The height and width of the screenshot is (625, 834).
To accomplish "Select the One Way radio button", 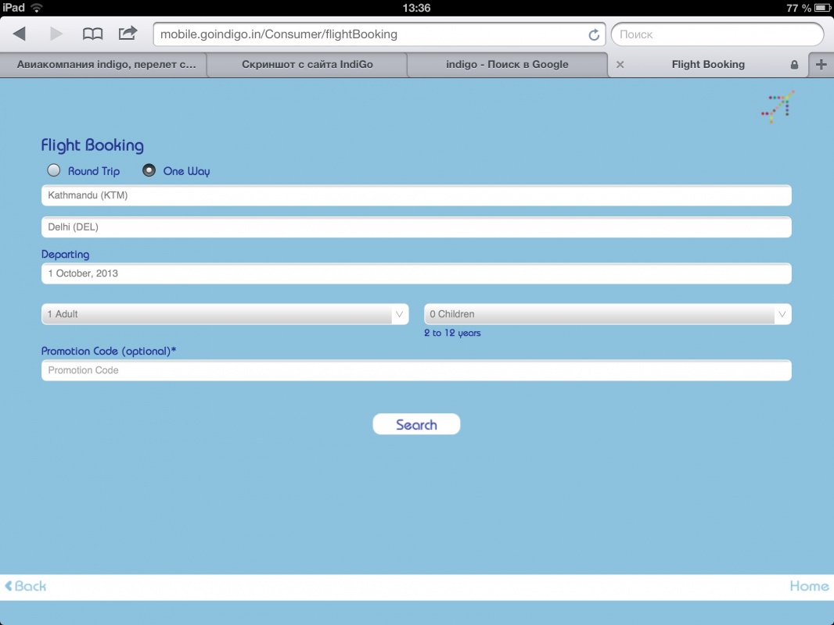I will point(149,170).
